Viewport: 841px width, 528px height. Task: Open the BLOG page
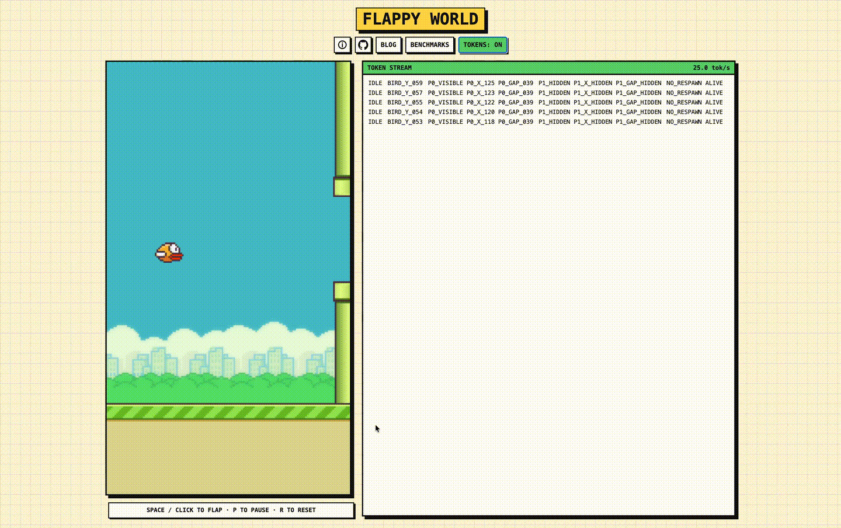[x=388, y=45]
